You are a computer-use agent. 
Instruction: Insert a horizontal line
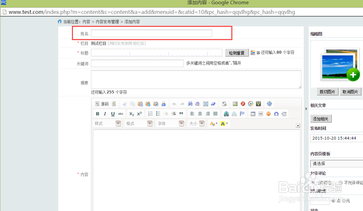261,114
